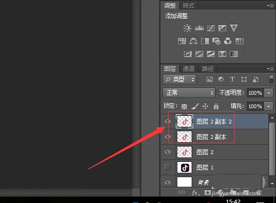The height and width of the screenshot is (203, 276).
Task: Add a Color Balance adjustment
Action: (x=193, y=41)
